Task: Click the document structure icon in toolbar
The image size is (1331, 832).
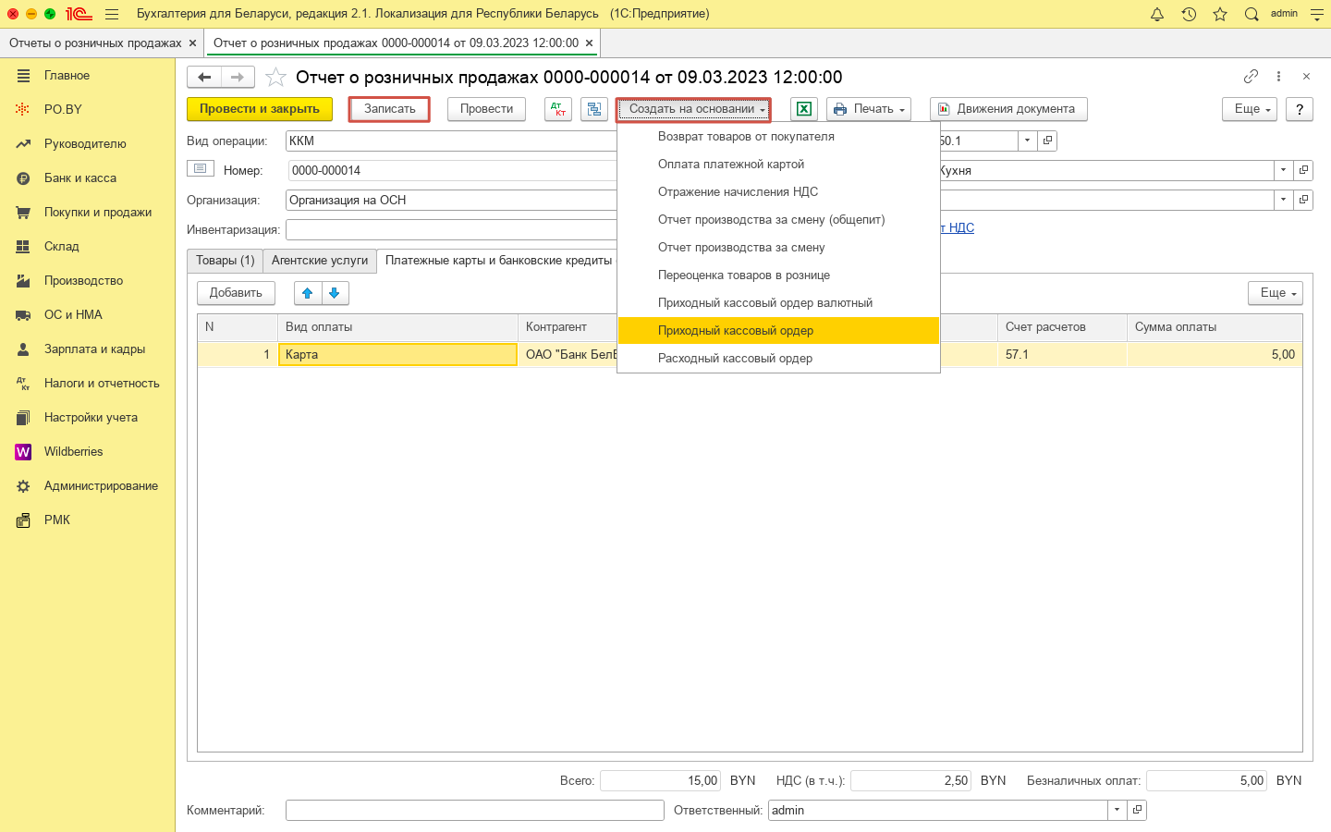Action: click(593, 109)
